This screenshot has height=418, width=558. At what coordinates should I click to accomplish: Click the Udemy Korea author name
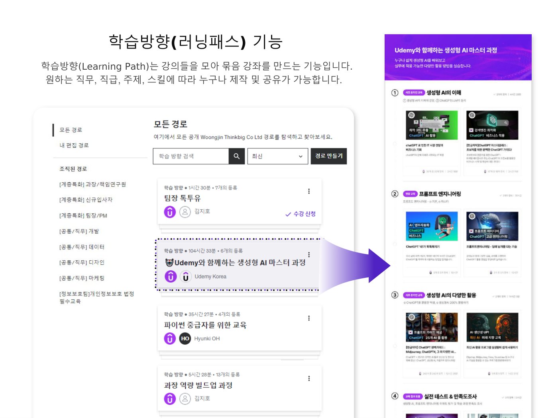pos(210,277)
